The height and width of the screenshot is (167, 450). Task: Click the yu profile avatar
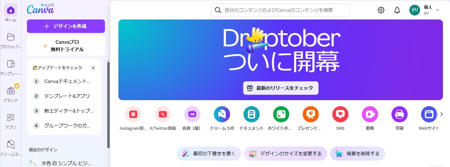415,10
